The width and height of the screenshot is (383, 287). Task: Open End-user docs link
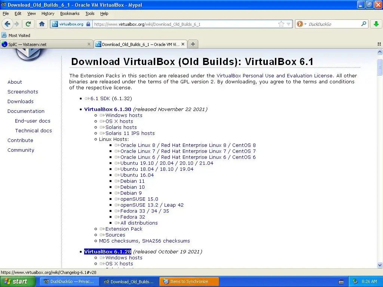tap(33, 121)
